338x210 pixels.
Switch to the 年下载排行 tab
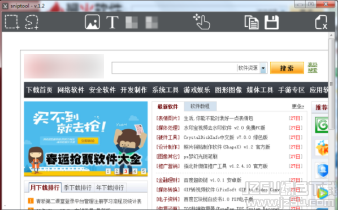click(x=110, y=187)
